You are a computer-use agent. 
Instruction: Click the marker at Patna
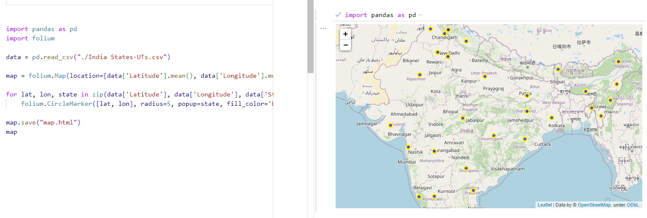[x=527, y=96]
